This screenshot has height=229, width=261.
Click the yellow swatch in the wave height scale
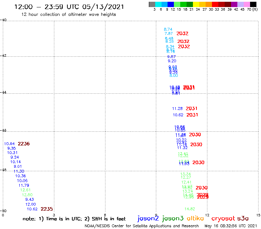pyautogui.click(x=196, y=4)
